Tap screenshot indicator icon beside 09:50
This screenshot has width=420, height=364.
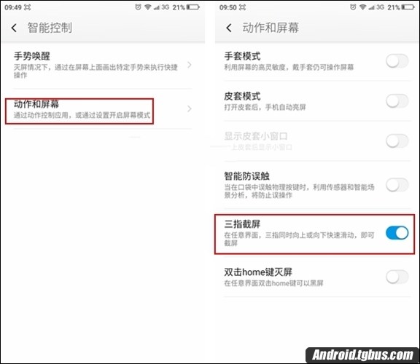pos(242,7)
